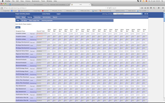Show bookmarks list clipboard icon
This screenshot has height=103, width=165.
(148, 8)
